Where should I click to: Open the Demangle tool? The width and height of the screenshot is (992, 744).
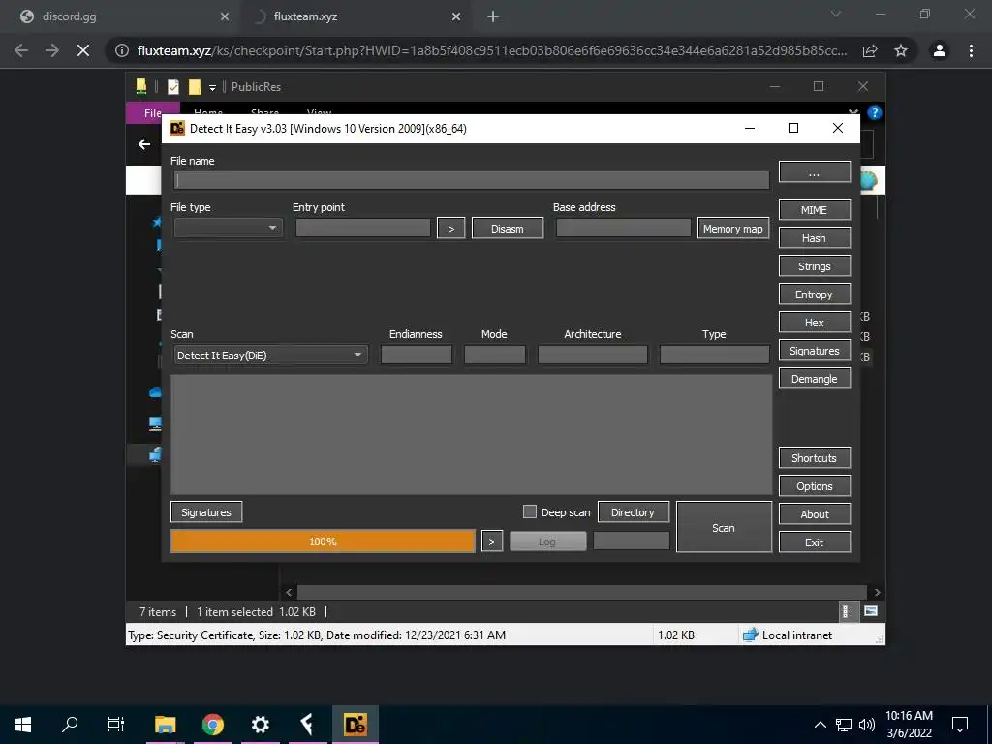pyautogui.click(x=814, y=379)
